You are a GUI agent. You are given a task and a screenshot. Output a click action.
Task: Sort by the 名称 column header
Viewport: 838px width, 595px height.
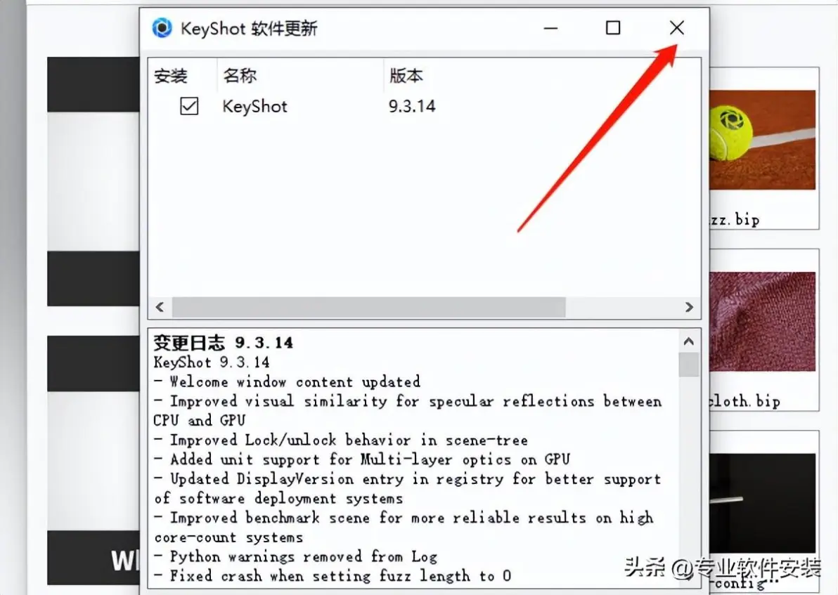(x=240, y=76)
